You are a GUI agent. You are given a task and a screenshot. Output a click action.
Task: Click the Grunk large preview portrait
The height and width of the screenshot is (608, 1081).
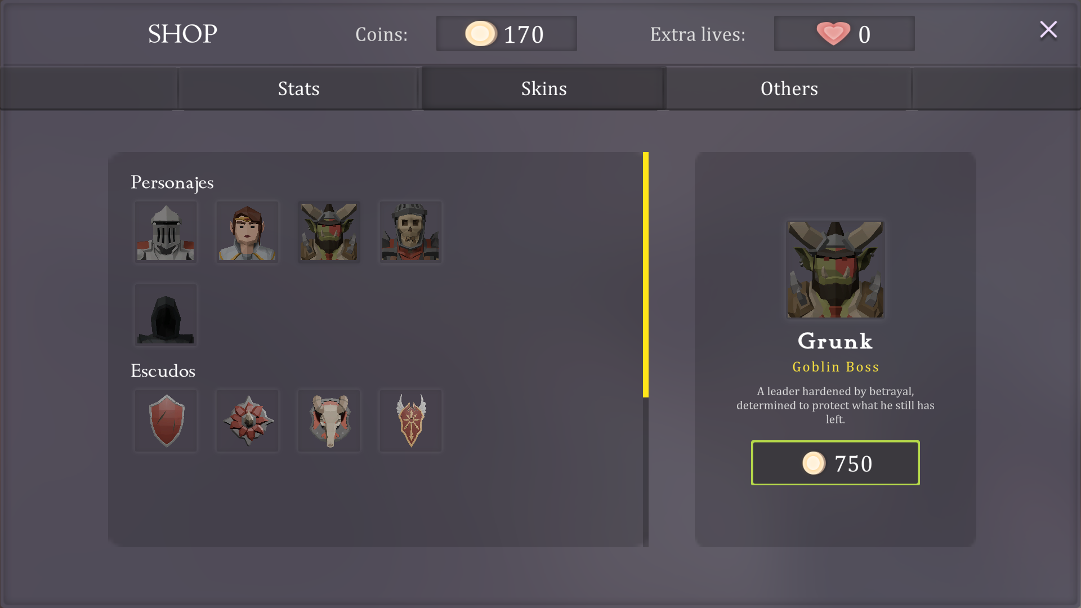click(x=836, y=270)
